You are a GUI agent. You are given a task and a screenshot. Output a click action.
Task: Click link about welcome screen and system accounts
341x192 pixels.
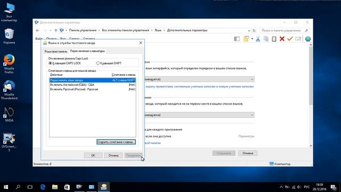199,86
